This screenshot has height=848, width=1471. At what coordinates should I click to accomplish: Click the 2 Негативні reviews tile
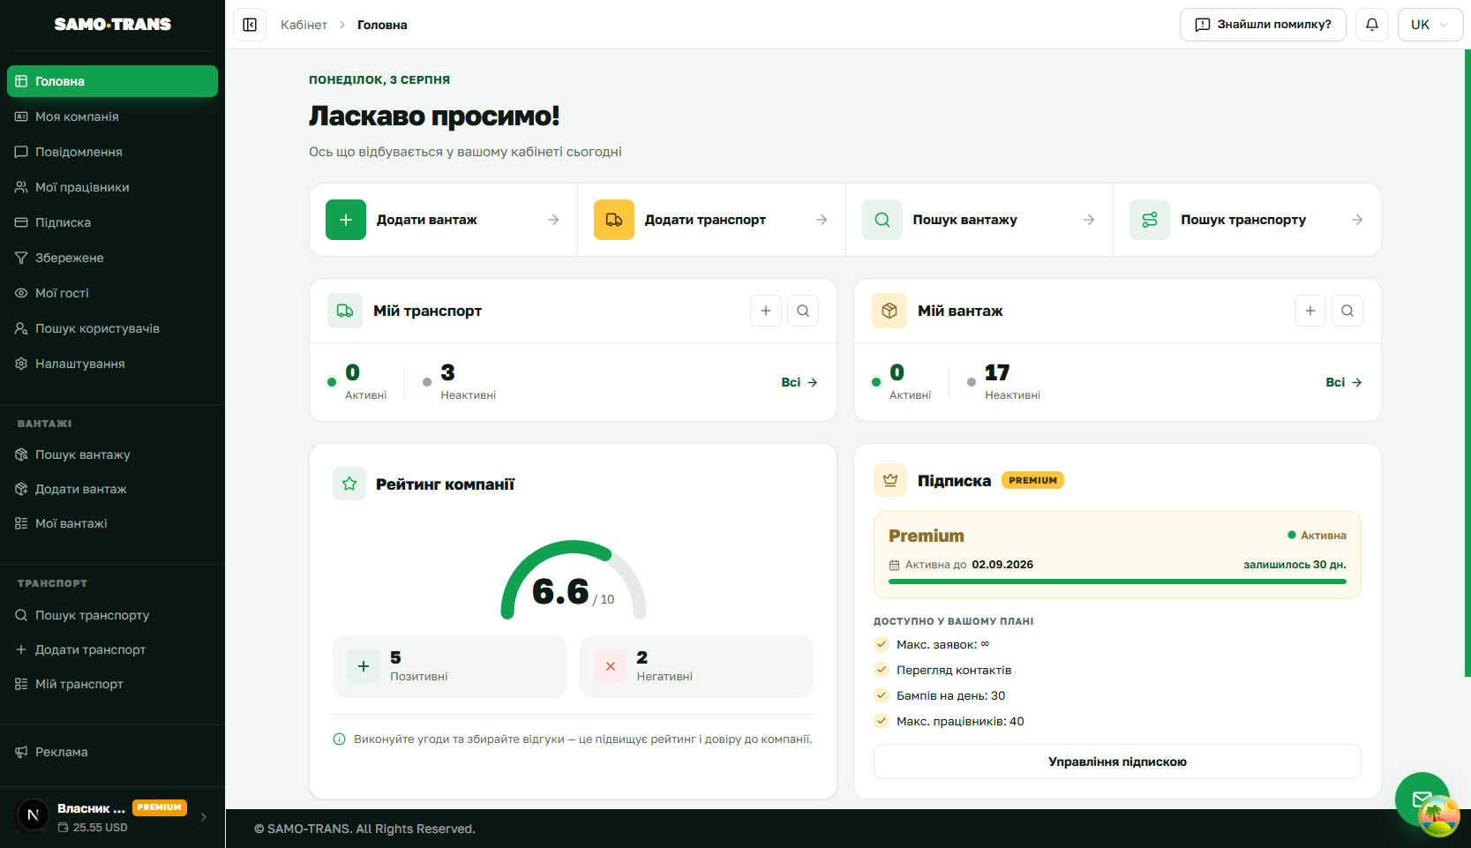(696, 666)
